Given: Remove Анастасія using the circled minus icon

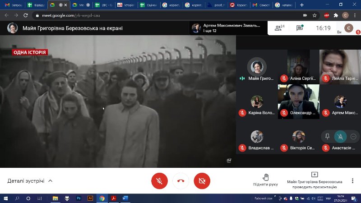Looking at the screenshot, I should point(353,136).
